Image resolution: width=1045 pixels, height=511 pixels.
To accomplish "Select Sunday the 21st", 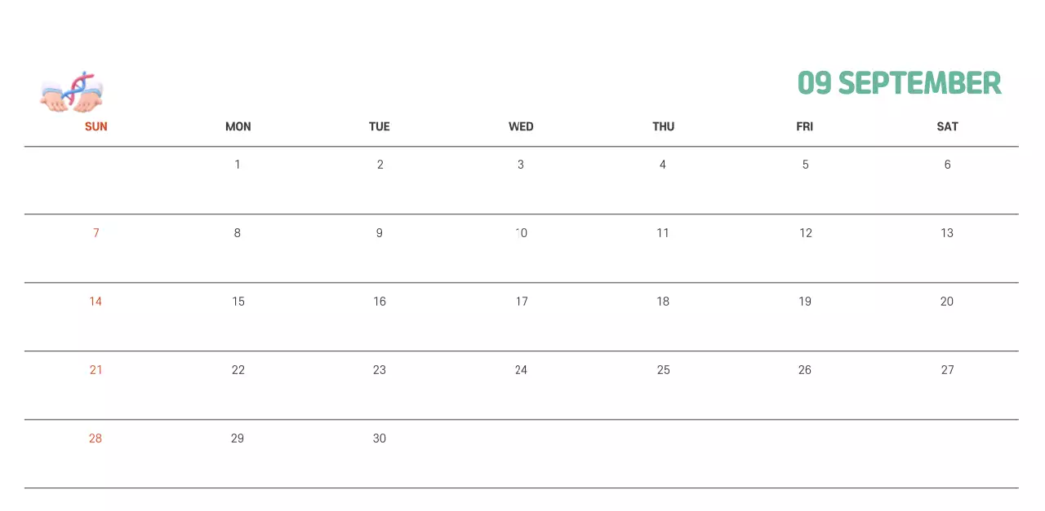I will click(x=96, y=370).
